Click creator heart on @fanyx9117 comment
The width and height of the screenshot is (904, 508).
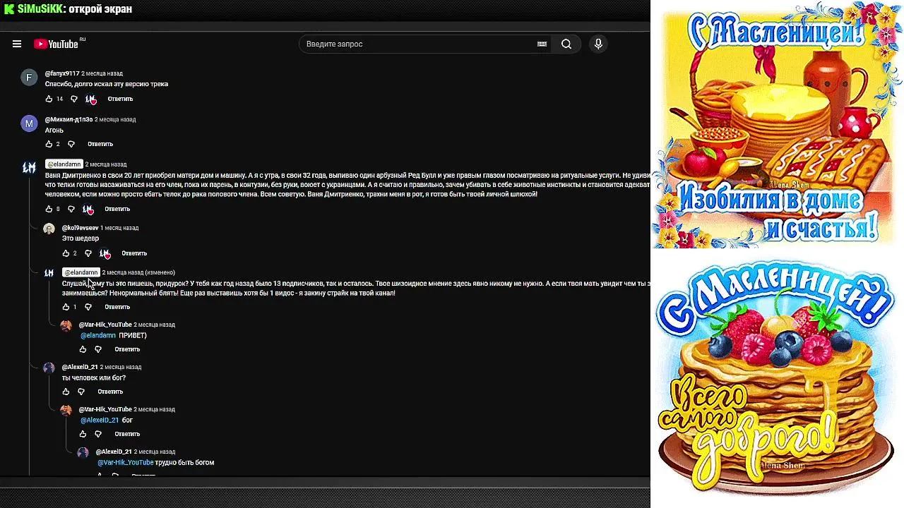point(90,99)
